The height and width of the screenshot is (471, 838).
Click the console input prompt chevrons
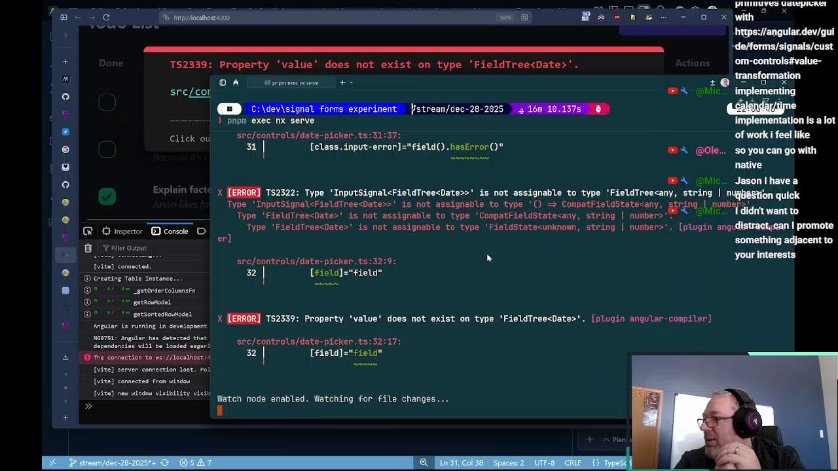88,406
